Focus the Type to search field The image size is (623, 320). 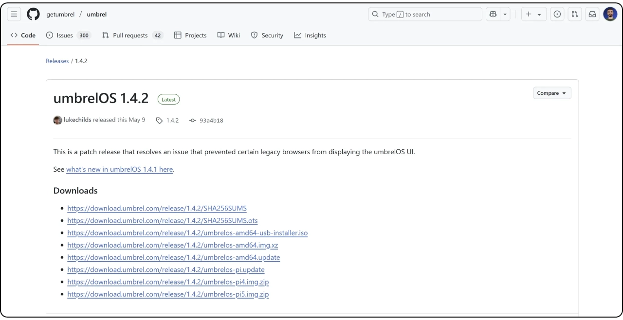425,14
